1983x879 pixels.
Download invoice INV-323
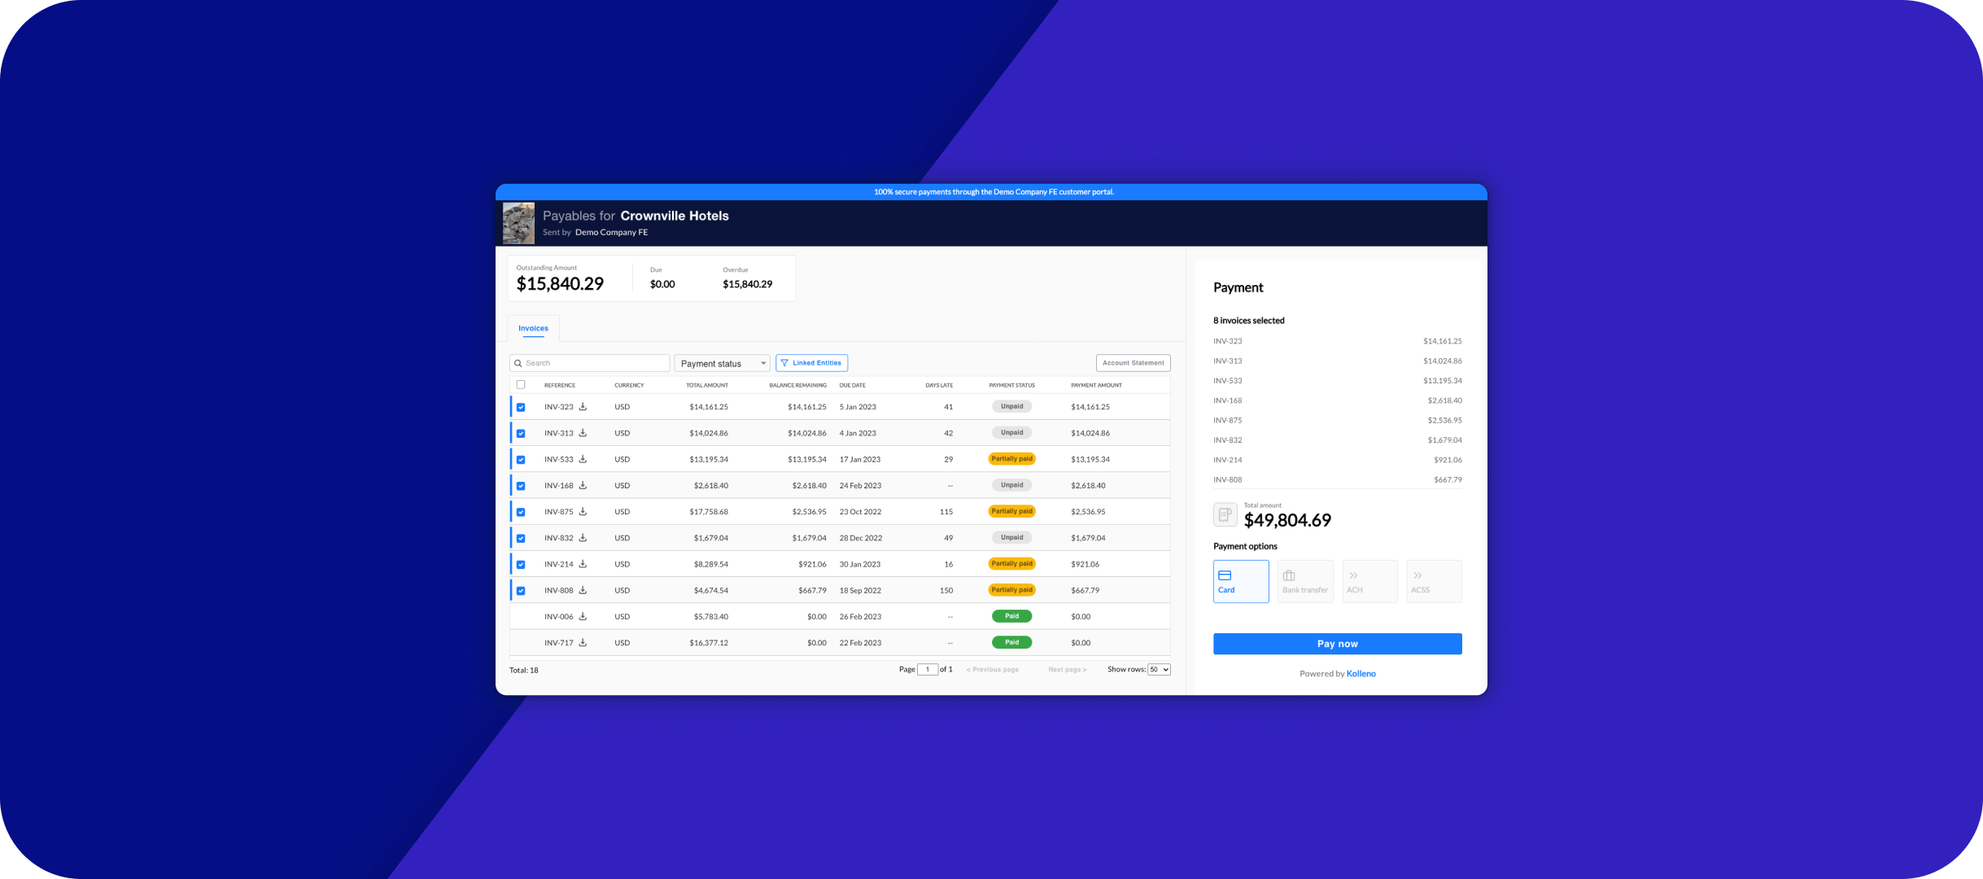[x=583, y=406]
